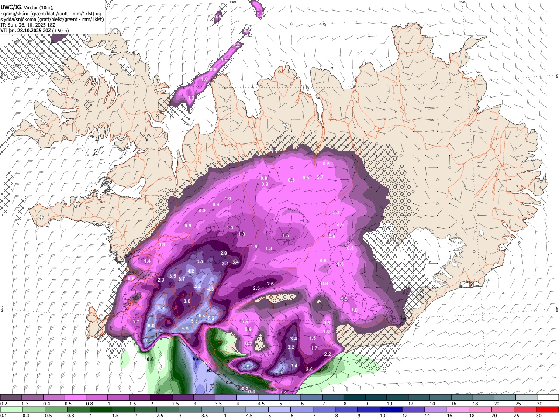This screenshot has height=419, width=559.
Task: Click the 2.6 value beside the 2.5 value
Action: (x=270, y=284)
